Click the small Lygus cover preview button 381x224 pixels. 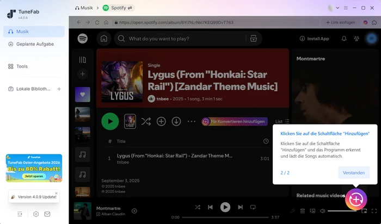130,121
